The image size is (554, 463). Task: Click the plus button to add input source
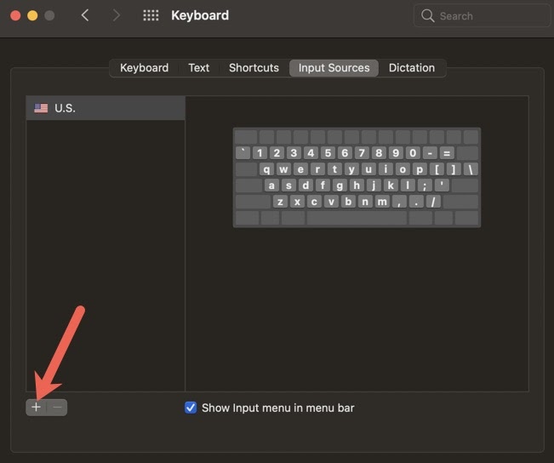36,407
